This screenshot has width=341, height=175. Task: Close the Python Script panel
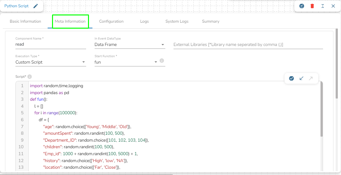point(333,6)
